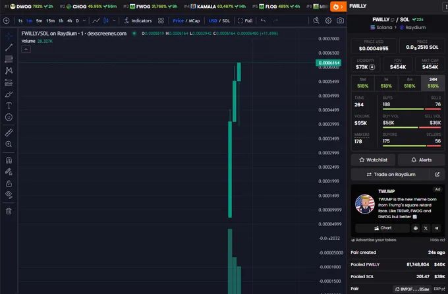
Task: Click the Alerts button
Action: tap(421, 160)
